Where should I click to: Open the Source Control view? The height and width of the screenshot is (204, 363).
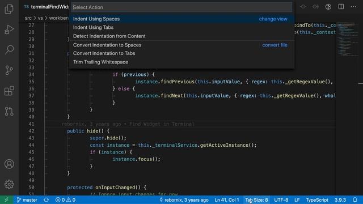[x=9, y=70]
